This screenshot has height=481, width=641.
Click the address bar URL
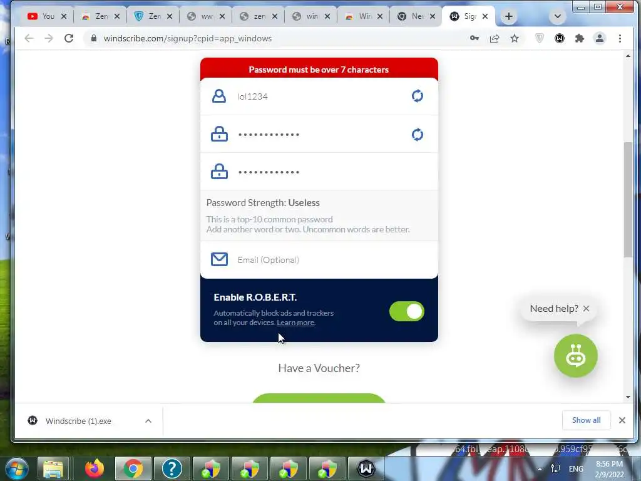(188, 38)
